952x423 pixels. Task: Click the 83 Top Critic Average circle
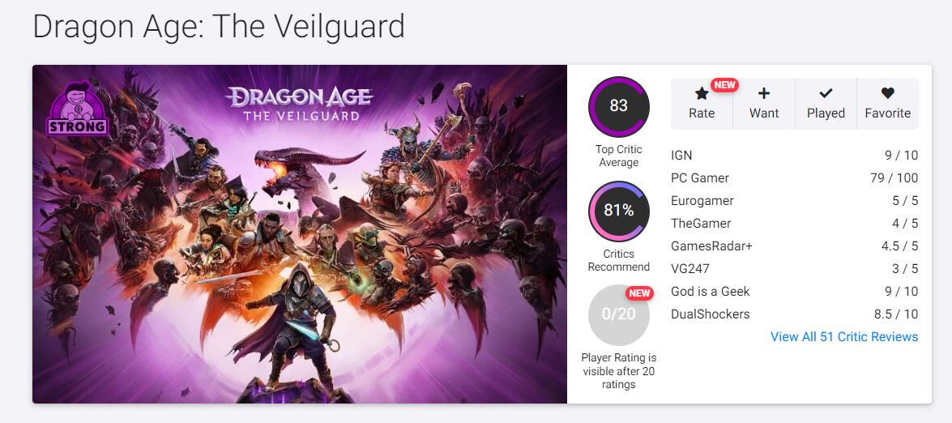pos(619,106)
